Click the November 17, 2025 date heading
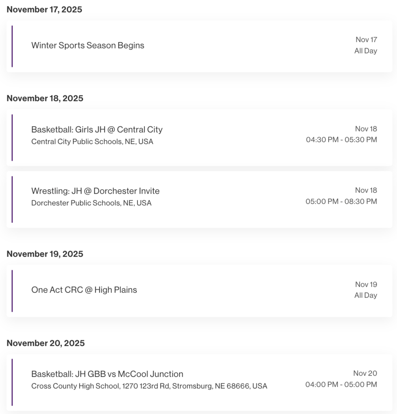The image size is (397, 414). 44,10
